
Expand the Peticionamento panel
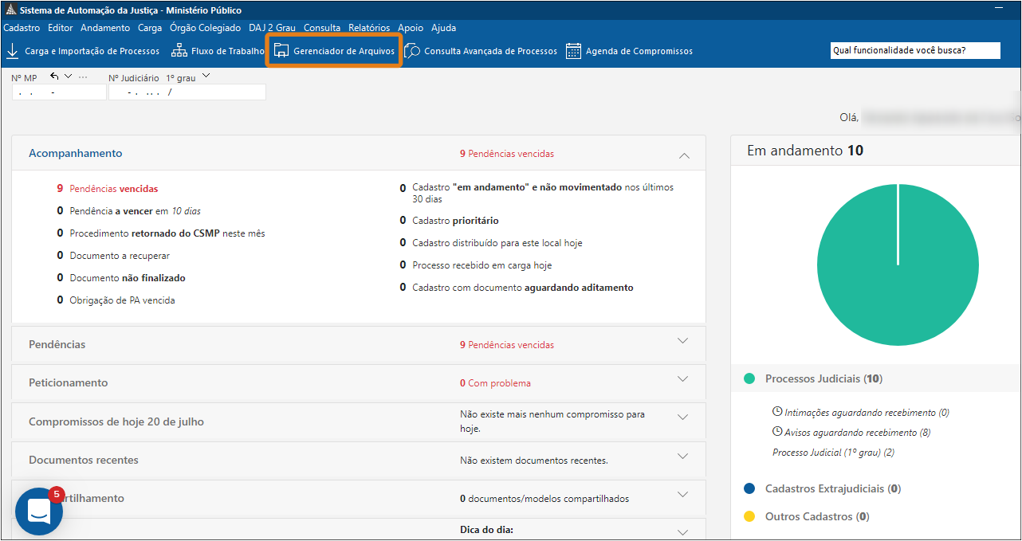682,379
